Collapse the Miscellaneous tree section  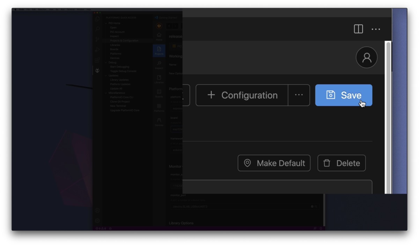[x=106, y=93]
